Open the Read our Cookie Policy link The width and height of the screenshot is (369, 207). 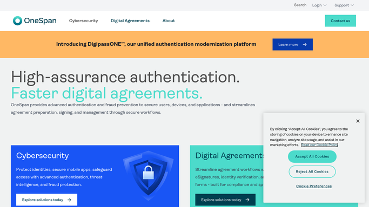point(319,145)
